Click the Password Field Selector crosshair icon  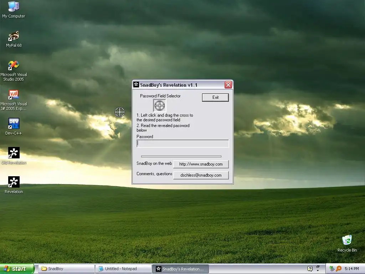pos(160,106)
